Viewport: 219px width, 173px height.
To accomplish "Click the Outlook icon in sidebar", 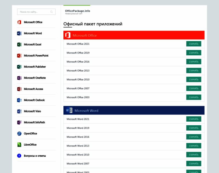I will (19, 100).
